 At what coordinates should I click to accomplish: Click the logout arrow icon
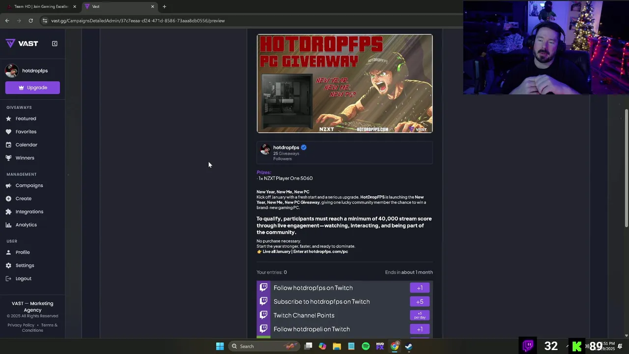8,279
